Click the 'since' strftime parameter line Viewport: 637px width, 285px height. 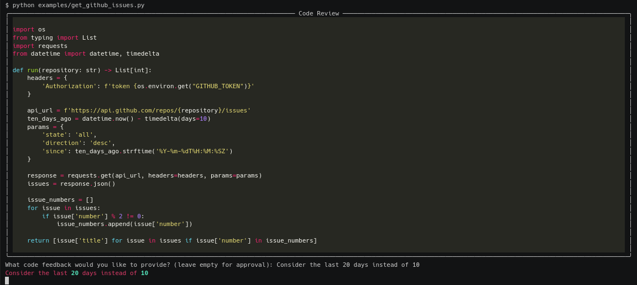pos(137,151)
